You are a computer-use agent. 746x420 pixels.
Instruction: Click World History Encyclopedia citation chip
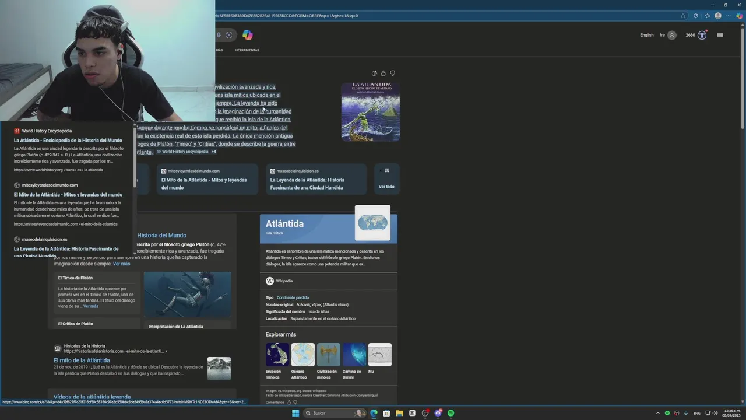point(182,152)
